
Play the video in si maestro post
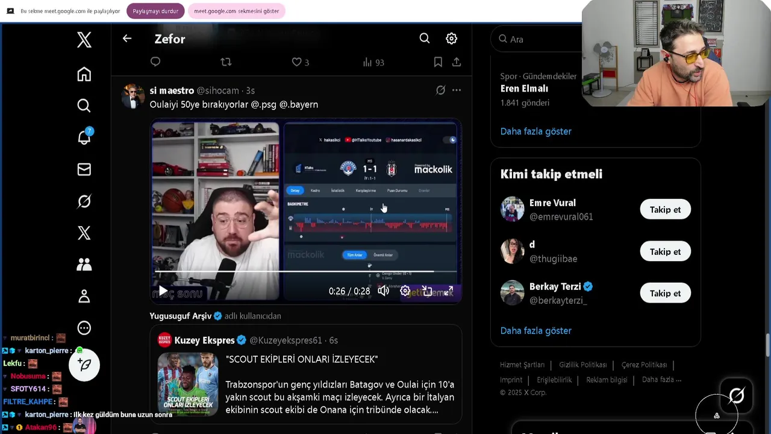click(163, 291)
